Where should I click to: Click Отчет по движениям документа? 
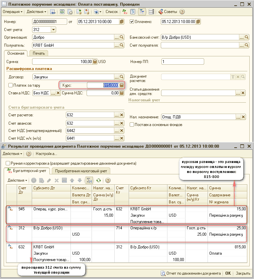point(190,273)
